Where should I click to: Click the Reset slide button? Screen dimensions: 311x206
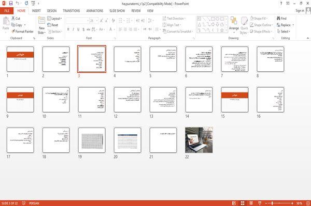point(53,25)
